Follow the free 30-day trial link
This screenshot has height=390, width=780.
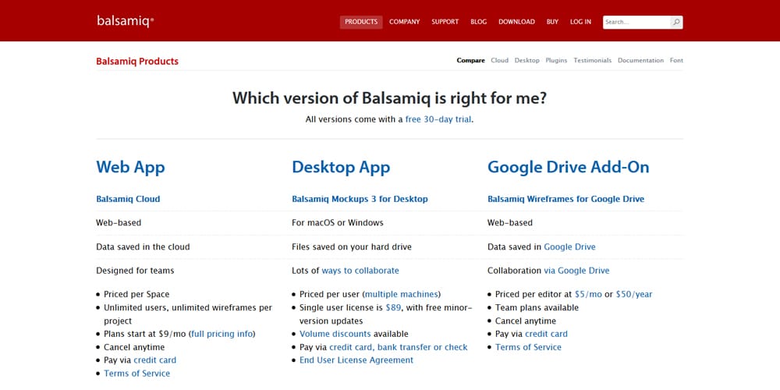coord(438,119)
